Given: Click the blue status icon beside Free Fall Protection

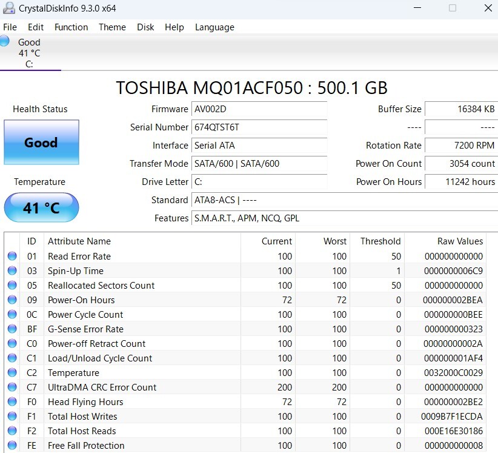Looking at the screenshot, I should 13,445.
